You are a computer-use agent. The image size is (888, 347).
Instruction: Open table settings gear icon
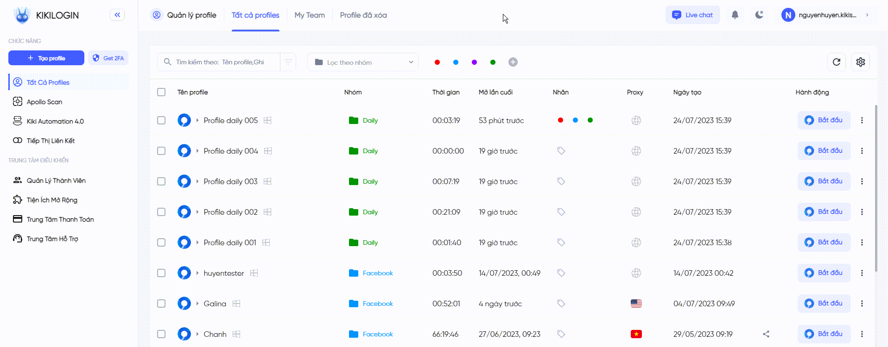[860, 62]
